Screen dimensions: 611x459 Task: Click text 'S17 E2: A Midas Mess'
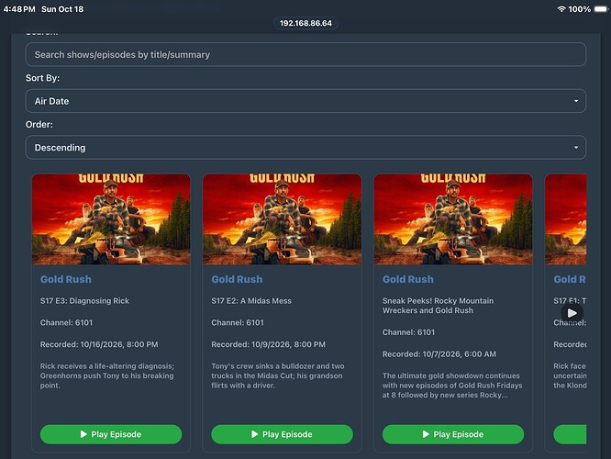(251, 301)
